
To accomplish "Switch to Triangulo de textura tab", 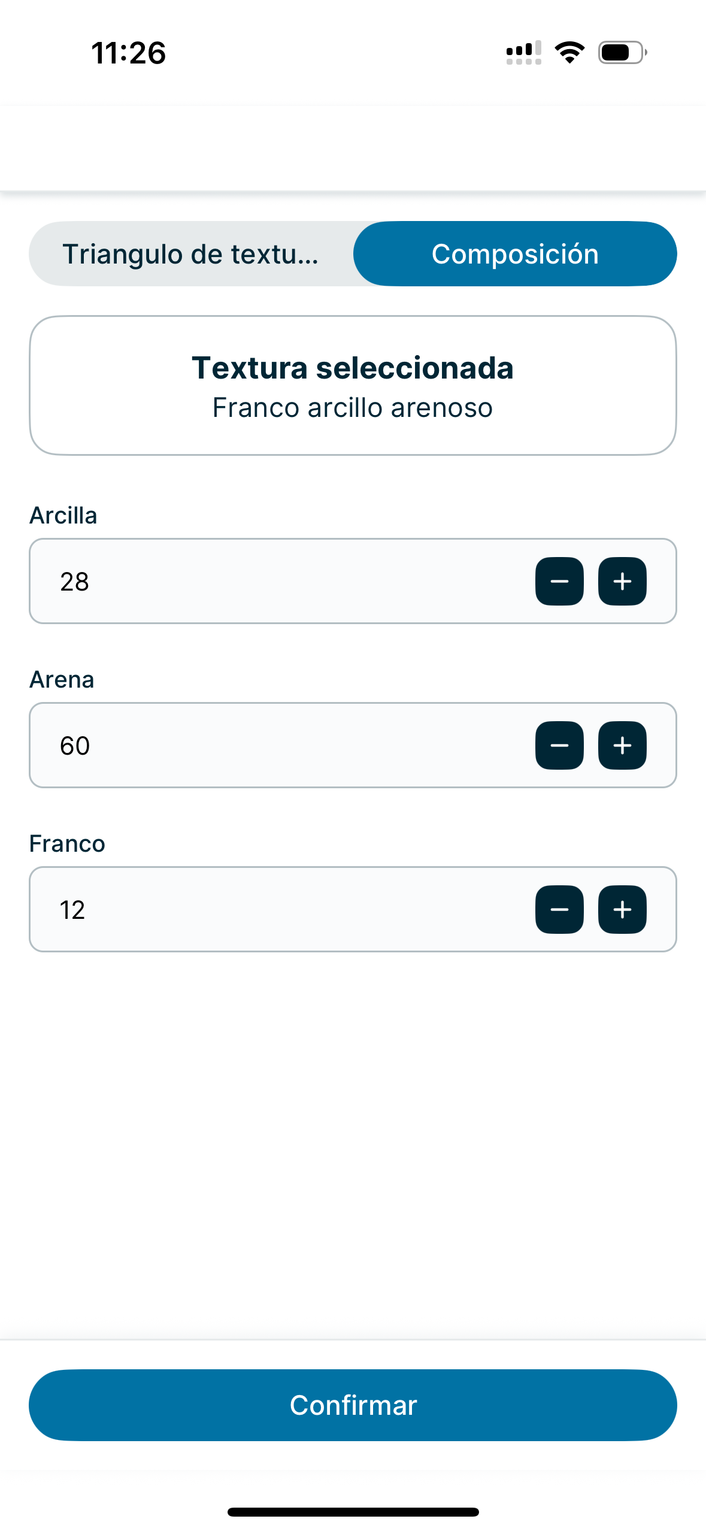I will (191, 253).
